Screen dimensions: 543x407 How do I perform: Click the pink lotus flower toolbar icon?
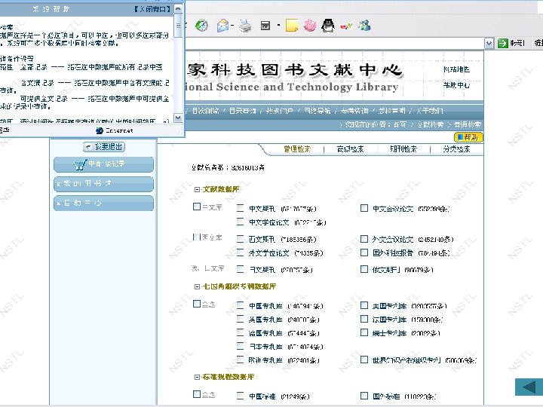[x=310, y=26]
